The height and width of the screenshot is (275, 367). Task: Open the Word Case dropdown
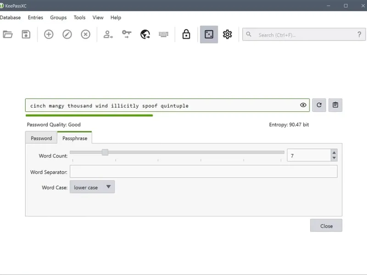coord(92,187)
